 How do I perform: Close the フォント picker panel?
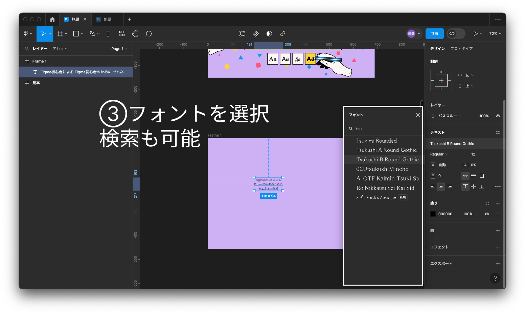418,115
